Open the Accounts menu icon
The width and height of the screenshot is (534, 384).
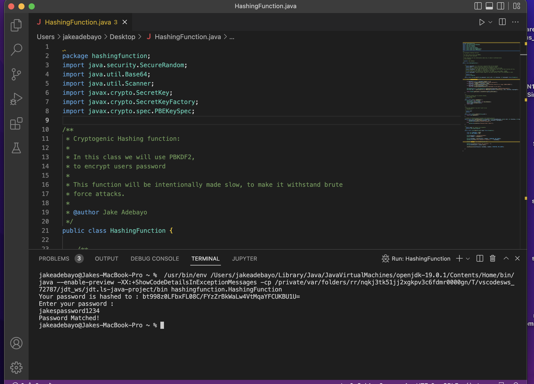pos(16,343)
